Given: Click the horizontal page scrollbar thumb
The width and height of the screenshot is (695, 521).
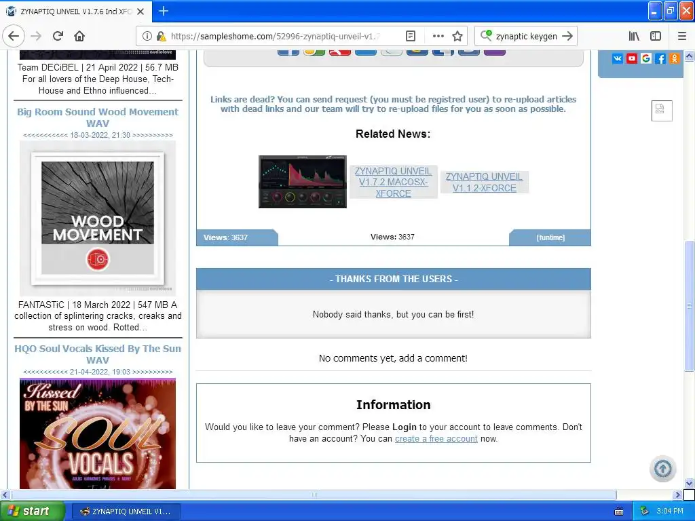Looking at the screenshot, I should 313,495.
